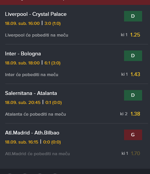
Task: Click 'Atl.Madrid će pobediti na meču' description
Action: pyautogui.click(x=37, y=154)
